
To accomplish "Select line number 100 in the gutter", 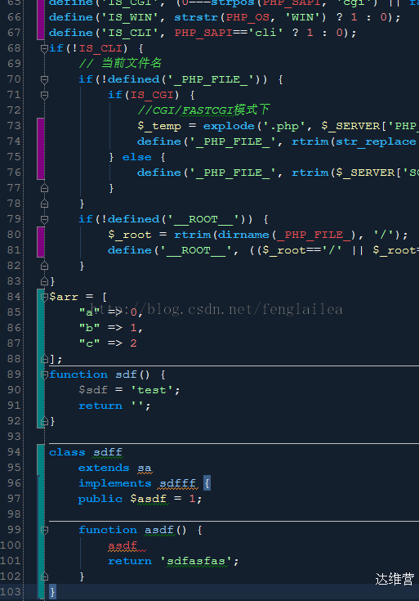I will pyautogui.click(x=11, y=545).
